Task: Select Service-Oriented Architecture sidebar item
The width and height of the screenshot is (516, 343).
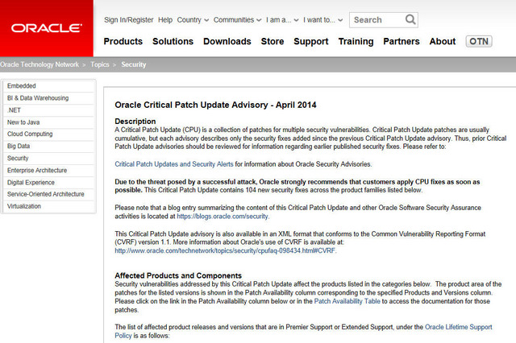Action: [48, 194]
